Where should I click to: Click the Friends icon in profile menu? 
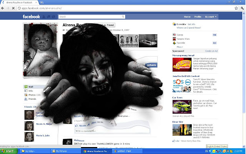(26, 99)
